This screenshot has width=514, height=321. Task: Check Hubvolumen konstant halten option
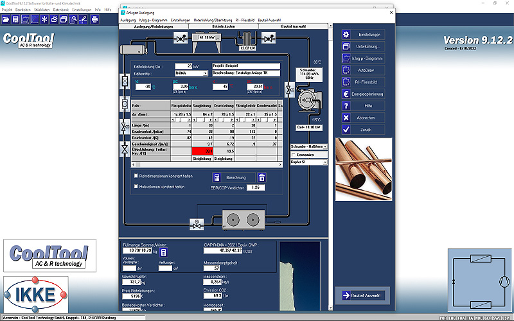135,186
